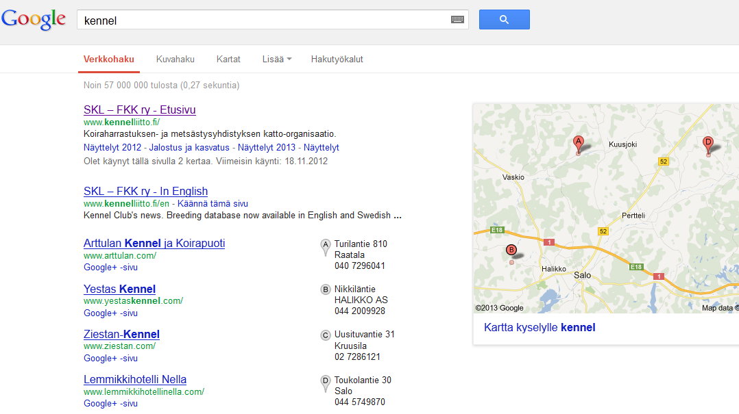Expand the Lisää dropdown
The image size is (739, 414).
[277, 60]
